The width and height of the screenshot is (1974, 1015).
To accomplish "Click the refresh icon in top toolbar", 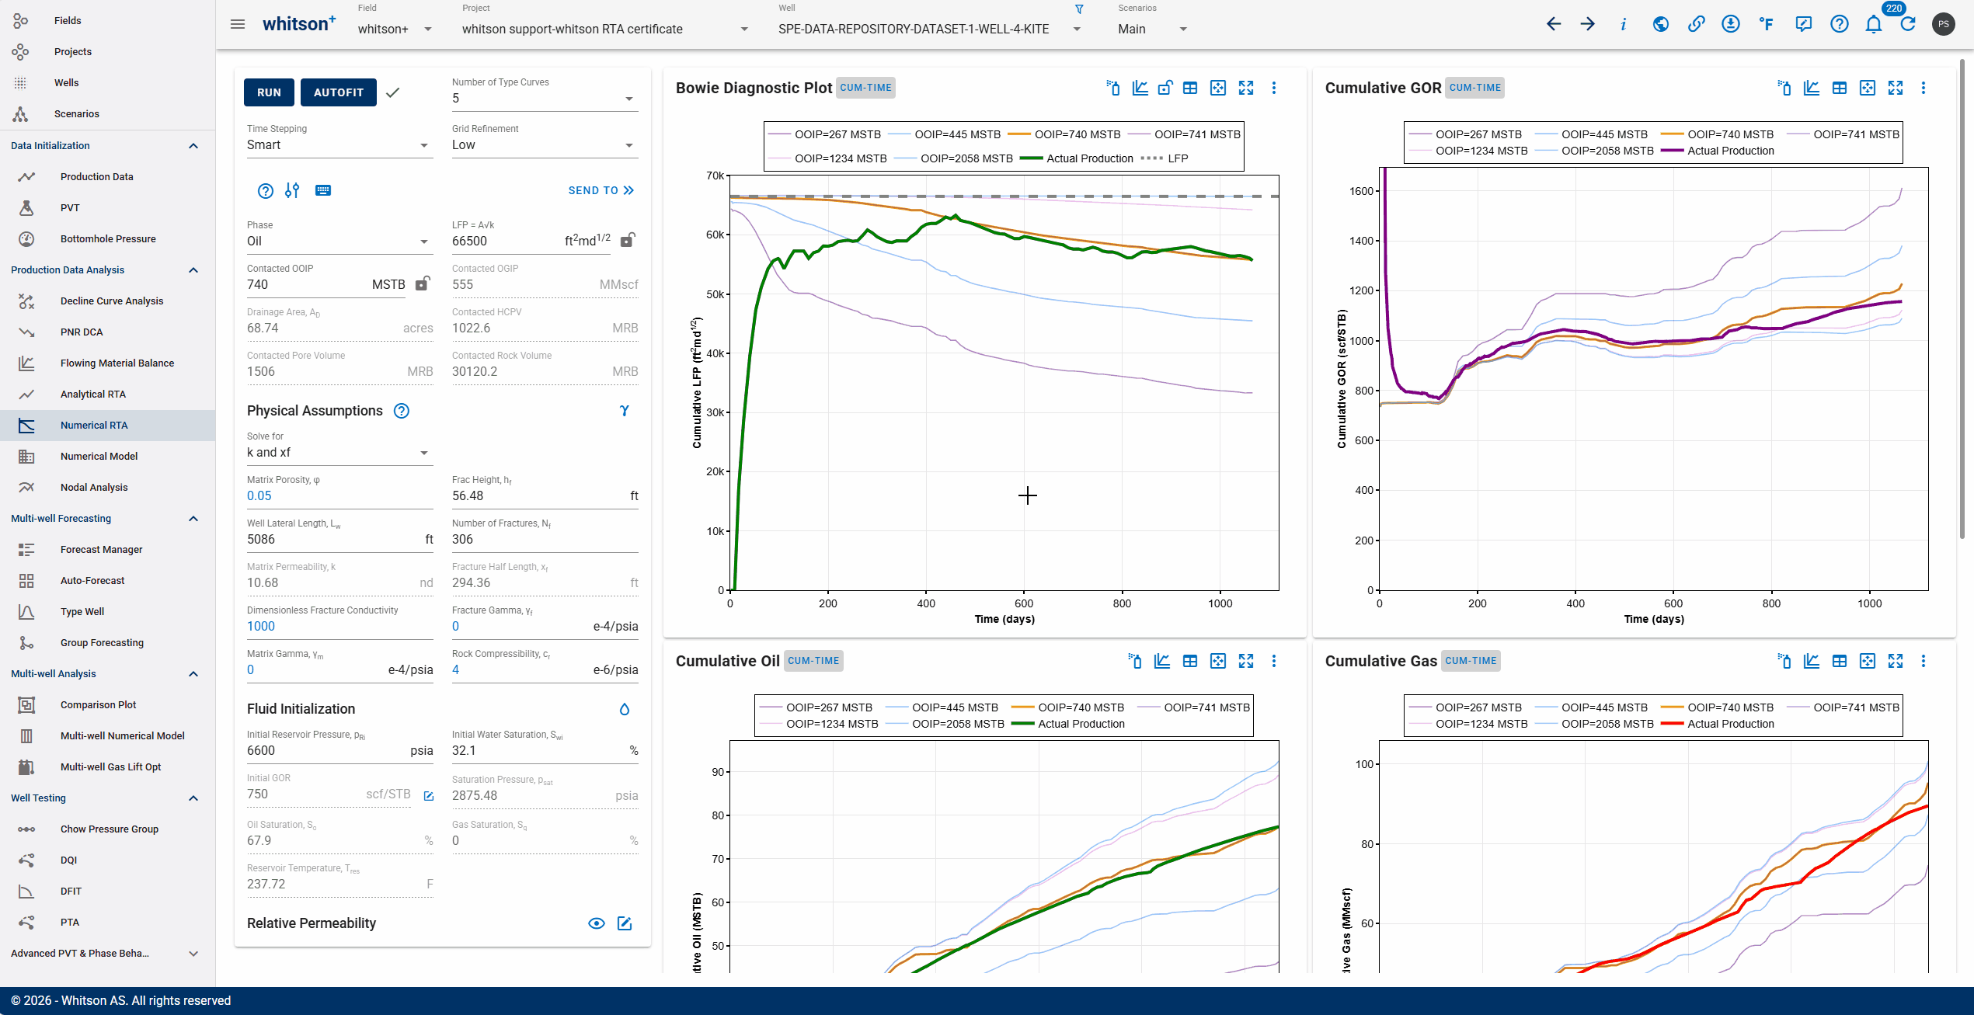I will [x=1908, y=24].
